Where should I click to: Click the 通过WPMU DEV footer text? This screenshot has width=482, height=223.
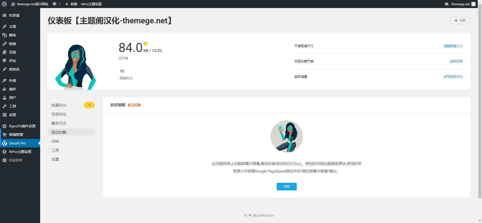pos(263,215)
